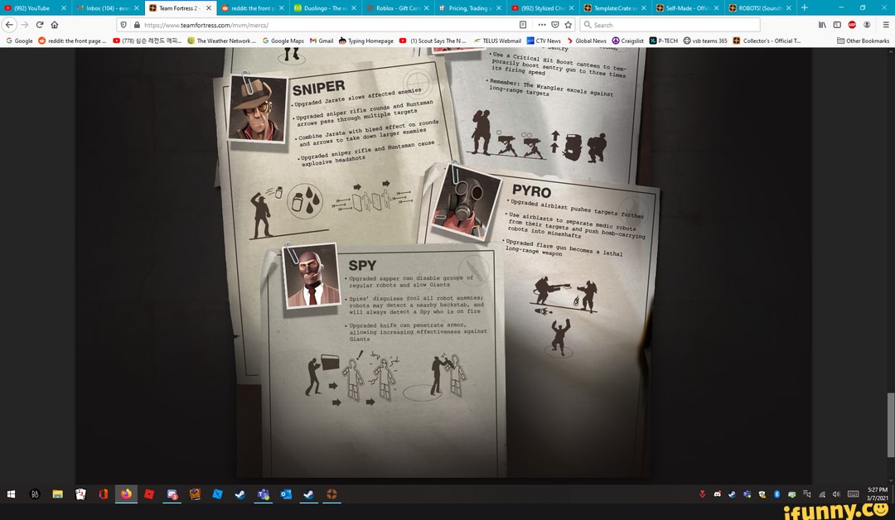This screenshot has width=895, height=520.
Task: Open Collector's - Official T... bookmark
Action: (x=767, y=41)
